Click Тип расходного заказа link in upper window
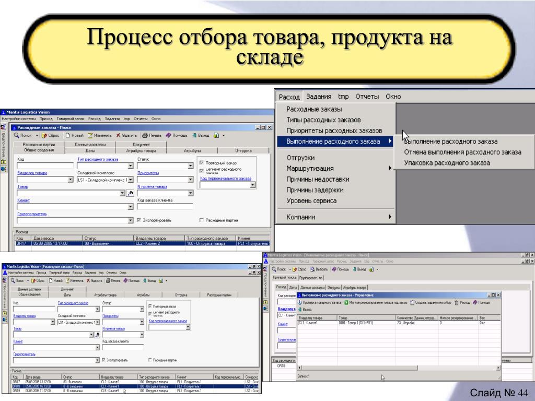The image size is (535, 401). point(98,159)
